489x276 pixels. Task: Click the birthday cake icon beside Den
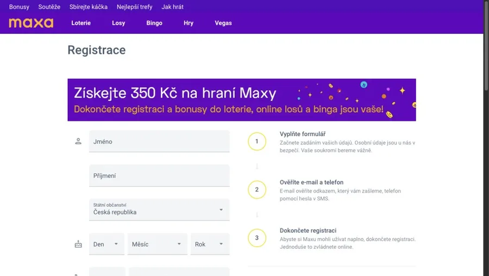tap(78, 244)
